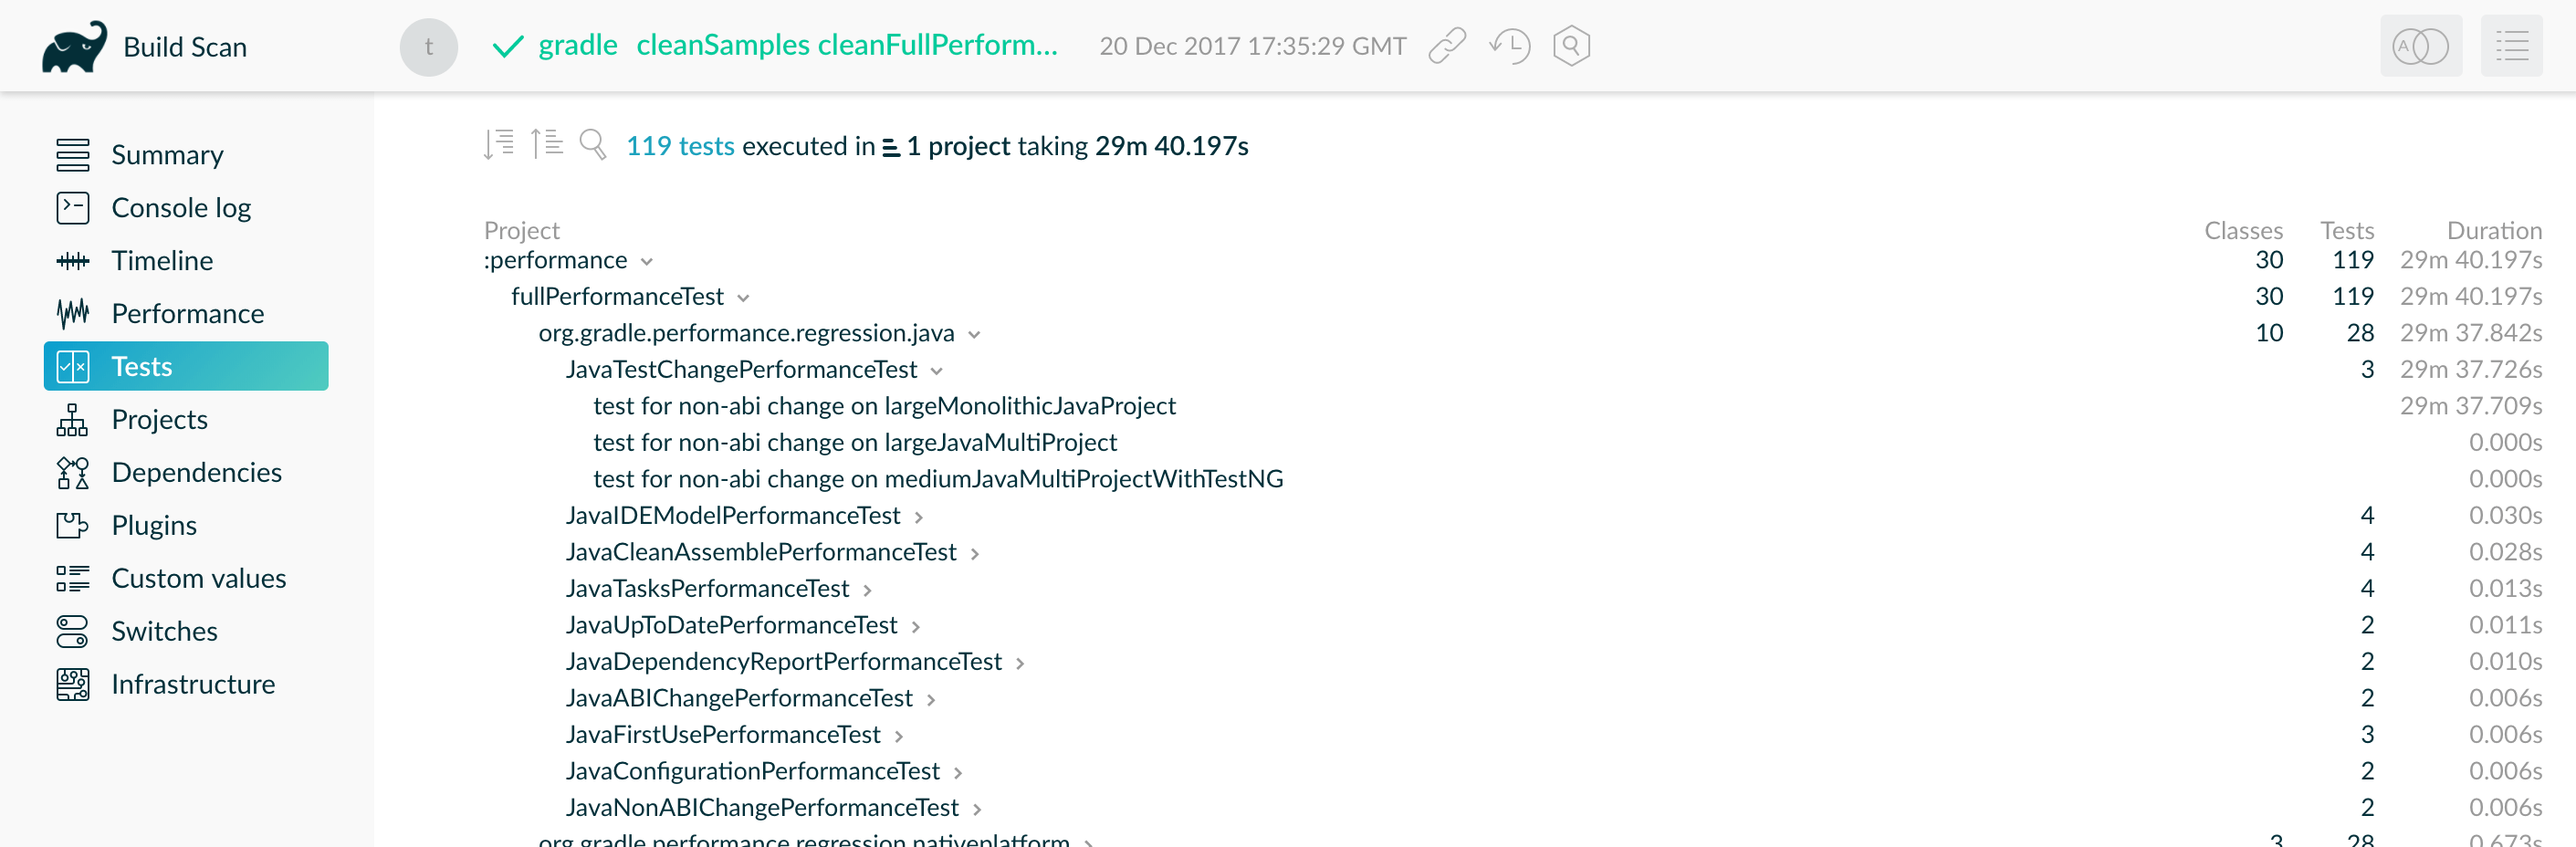This screenshot has height=847, width=2576.
Task: Click the '119 tests' link
Action: [680, 146]
